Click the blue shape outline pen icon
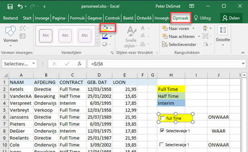 point(105,36)
